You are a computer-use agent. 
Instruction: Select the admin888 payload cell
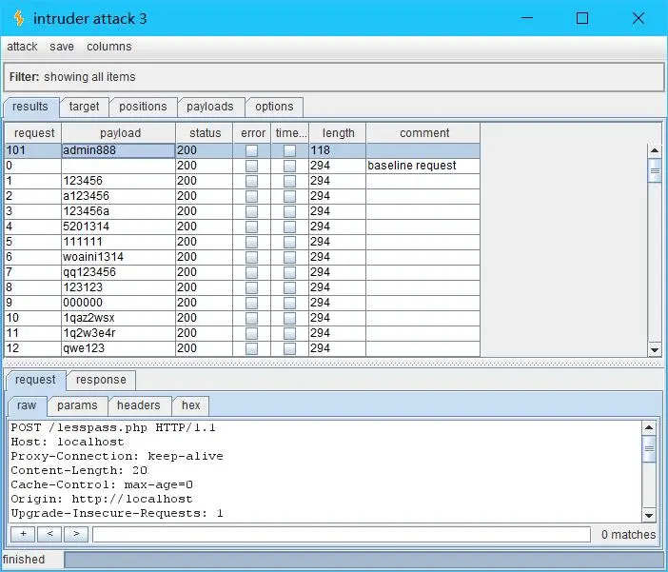(x=118, y=150)
